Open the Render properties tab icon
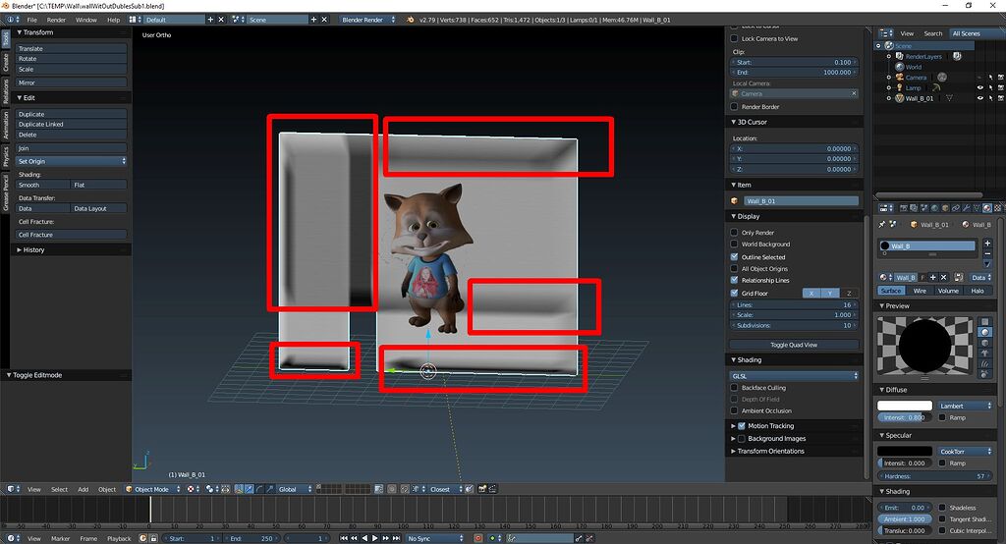1006x544 pixels. point(904,208)
